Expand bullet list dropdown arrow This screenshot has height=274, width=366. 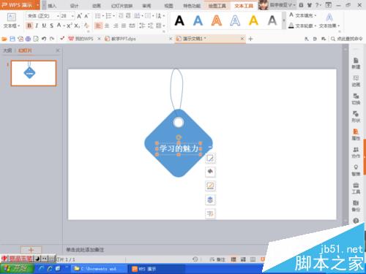102,16
